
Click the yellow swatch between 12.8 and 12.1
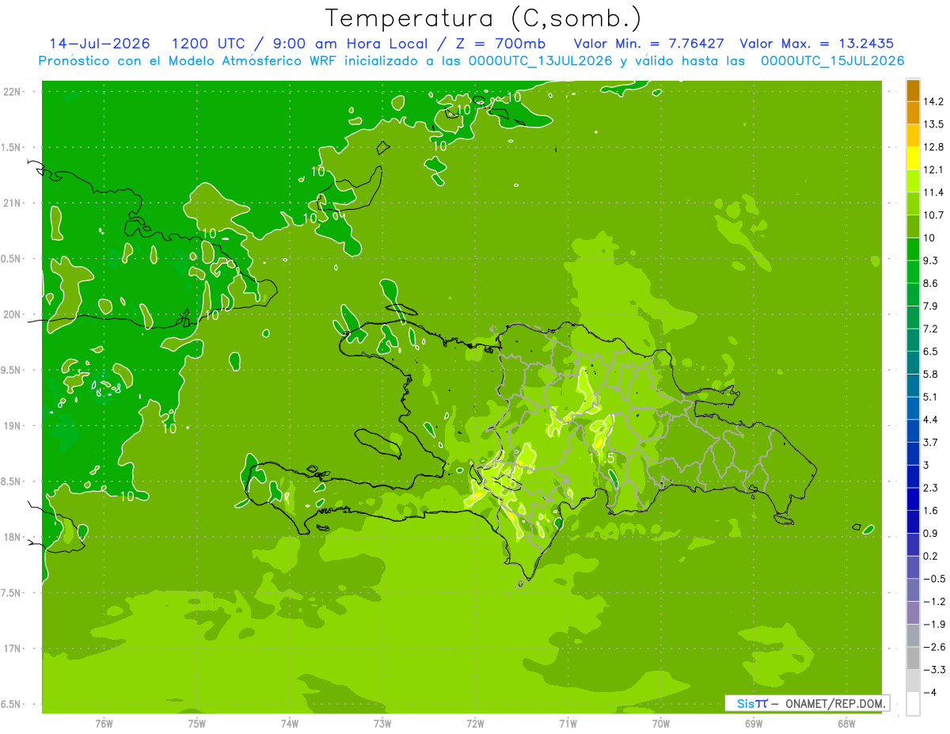coord(913,158)
